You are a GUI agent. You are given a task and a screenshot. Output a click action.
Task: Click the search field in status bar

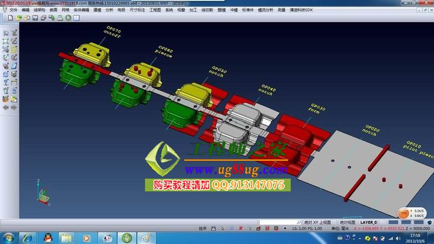[x=280, y=222]
